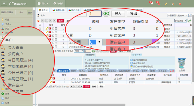Screen dimensions: 194x106
Task: Open the level dropdown showing C
Action: click(95, 42)
